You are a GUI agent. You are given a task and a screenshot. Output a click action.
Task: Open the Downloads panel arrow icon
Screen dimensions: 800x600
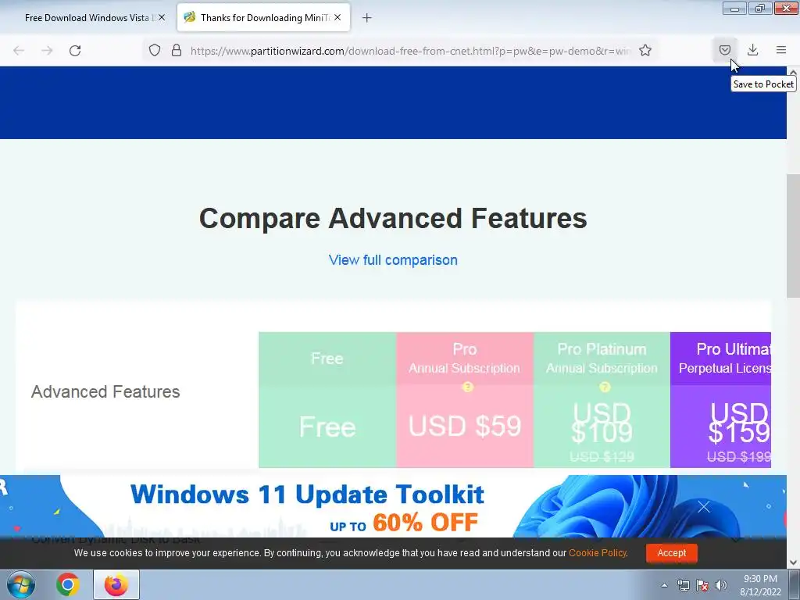click(752, 50)
